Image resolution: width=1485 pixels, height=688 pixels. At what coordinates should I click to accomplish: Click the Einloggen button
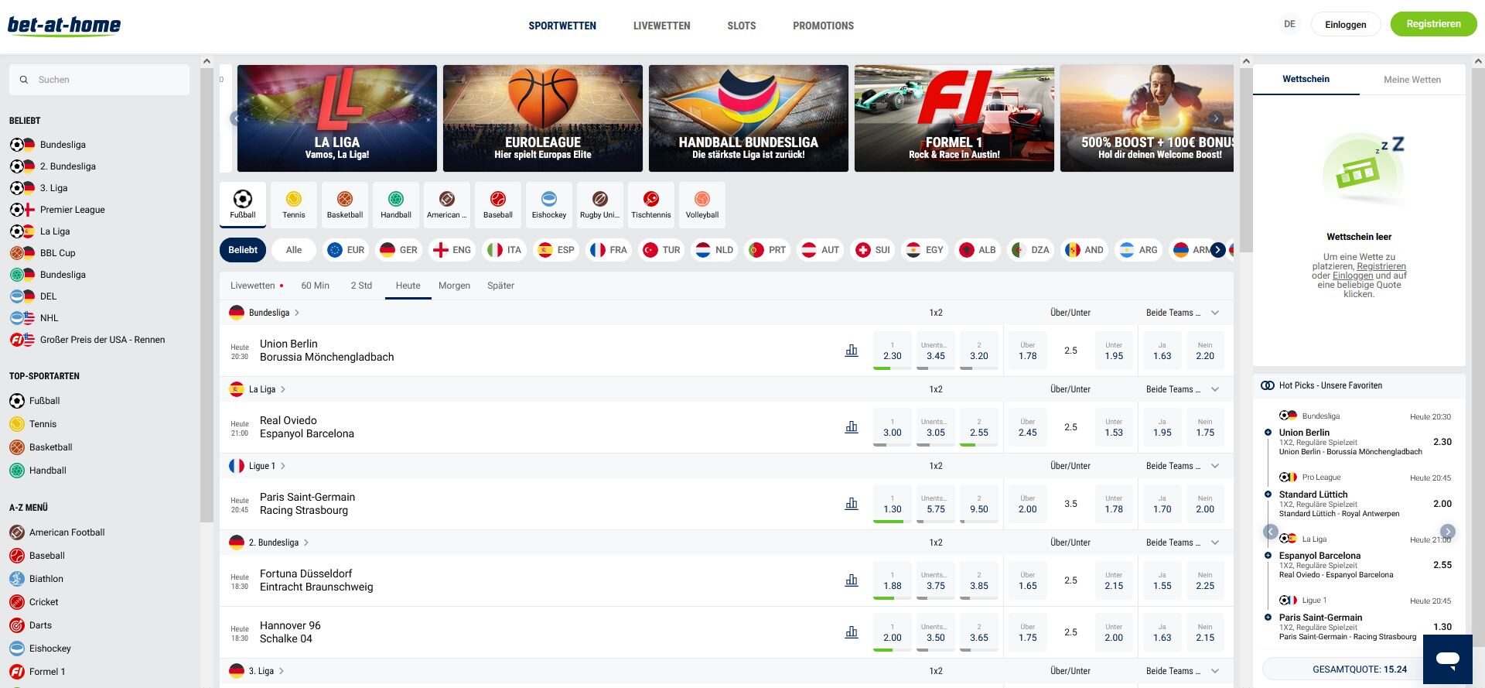tap(1346, 25)
